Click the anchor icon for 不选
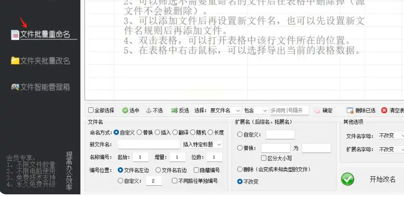Screen dimensions: 404x197 coord(149,110)
